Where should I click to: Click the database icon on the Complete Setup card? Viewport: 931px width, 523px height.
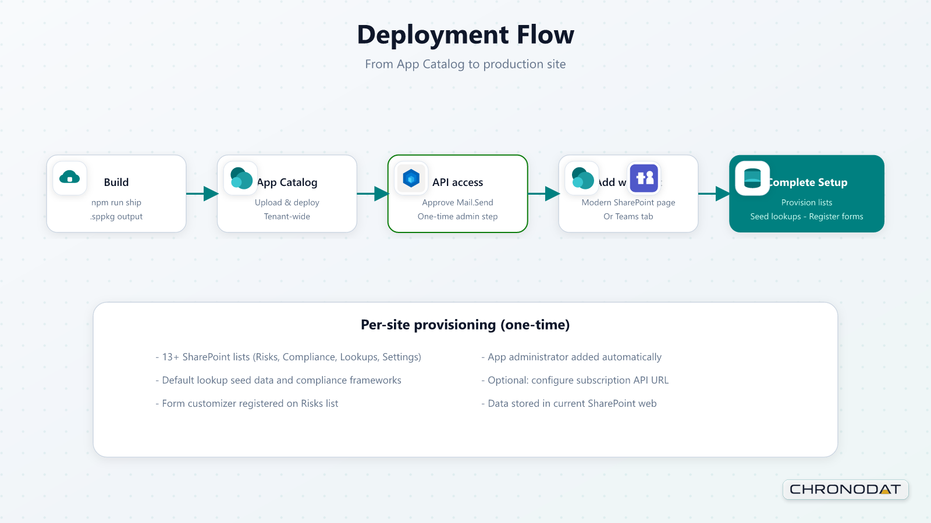[752, 178]
